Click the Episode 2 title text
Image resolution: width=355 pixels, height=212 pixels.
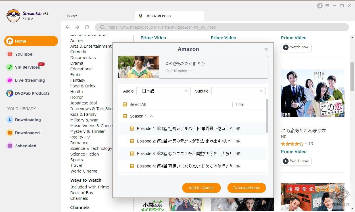pyautogui.click(x=185, y=141)
